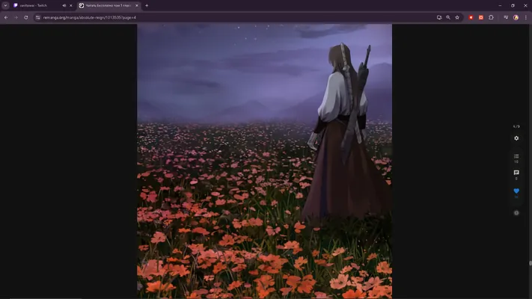Image resolution: width=532 pixels, height=299 pixels.
Task: Click the report info icon in sidebar
Action: [516, 213]
